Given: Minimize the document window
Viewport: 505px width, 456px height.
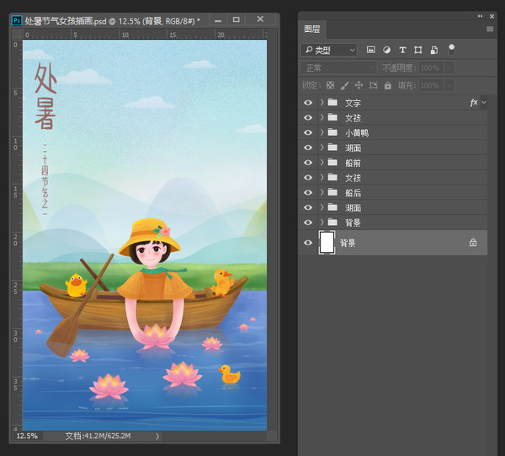Looking at the screenshot, I should tap(218, 20).
